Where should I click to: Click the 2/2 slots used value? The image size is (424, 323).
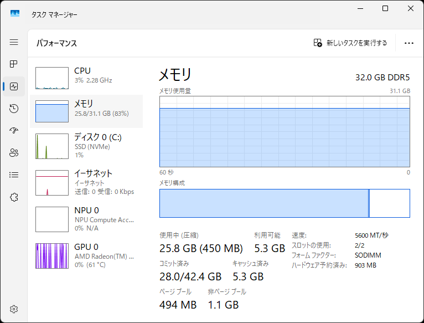[359, 245]
